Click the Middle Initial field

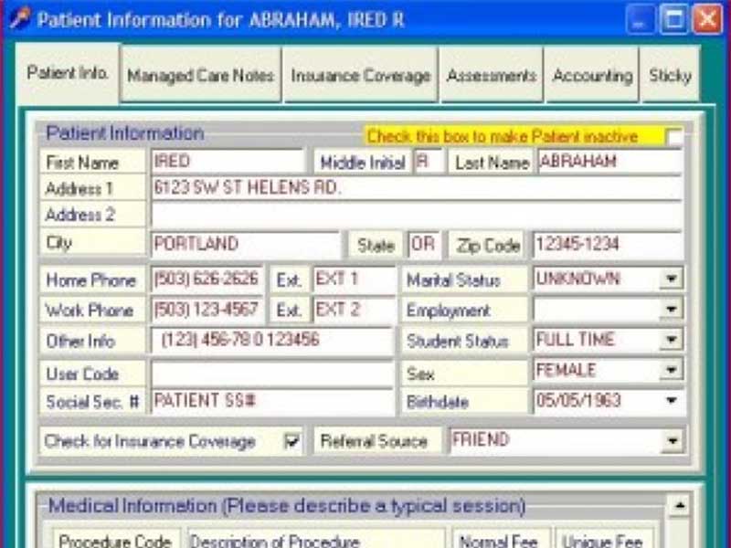click(x=429, y=162)
